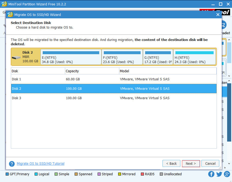Open Twitter share icon in status bar
Image resolution: width=232 pixels, height=182 pixels.
click(219, 174)
